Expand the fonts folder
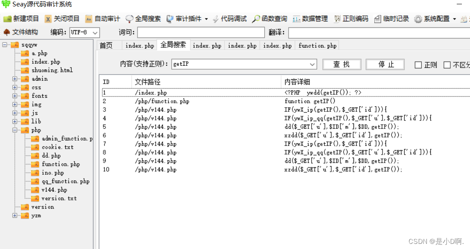The image size is (470, 249). 15,96
